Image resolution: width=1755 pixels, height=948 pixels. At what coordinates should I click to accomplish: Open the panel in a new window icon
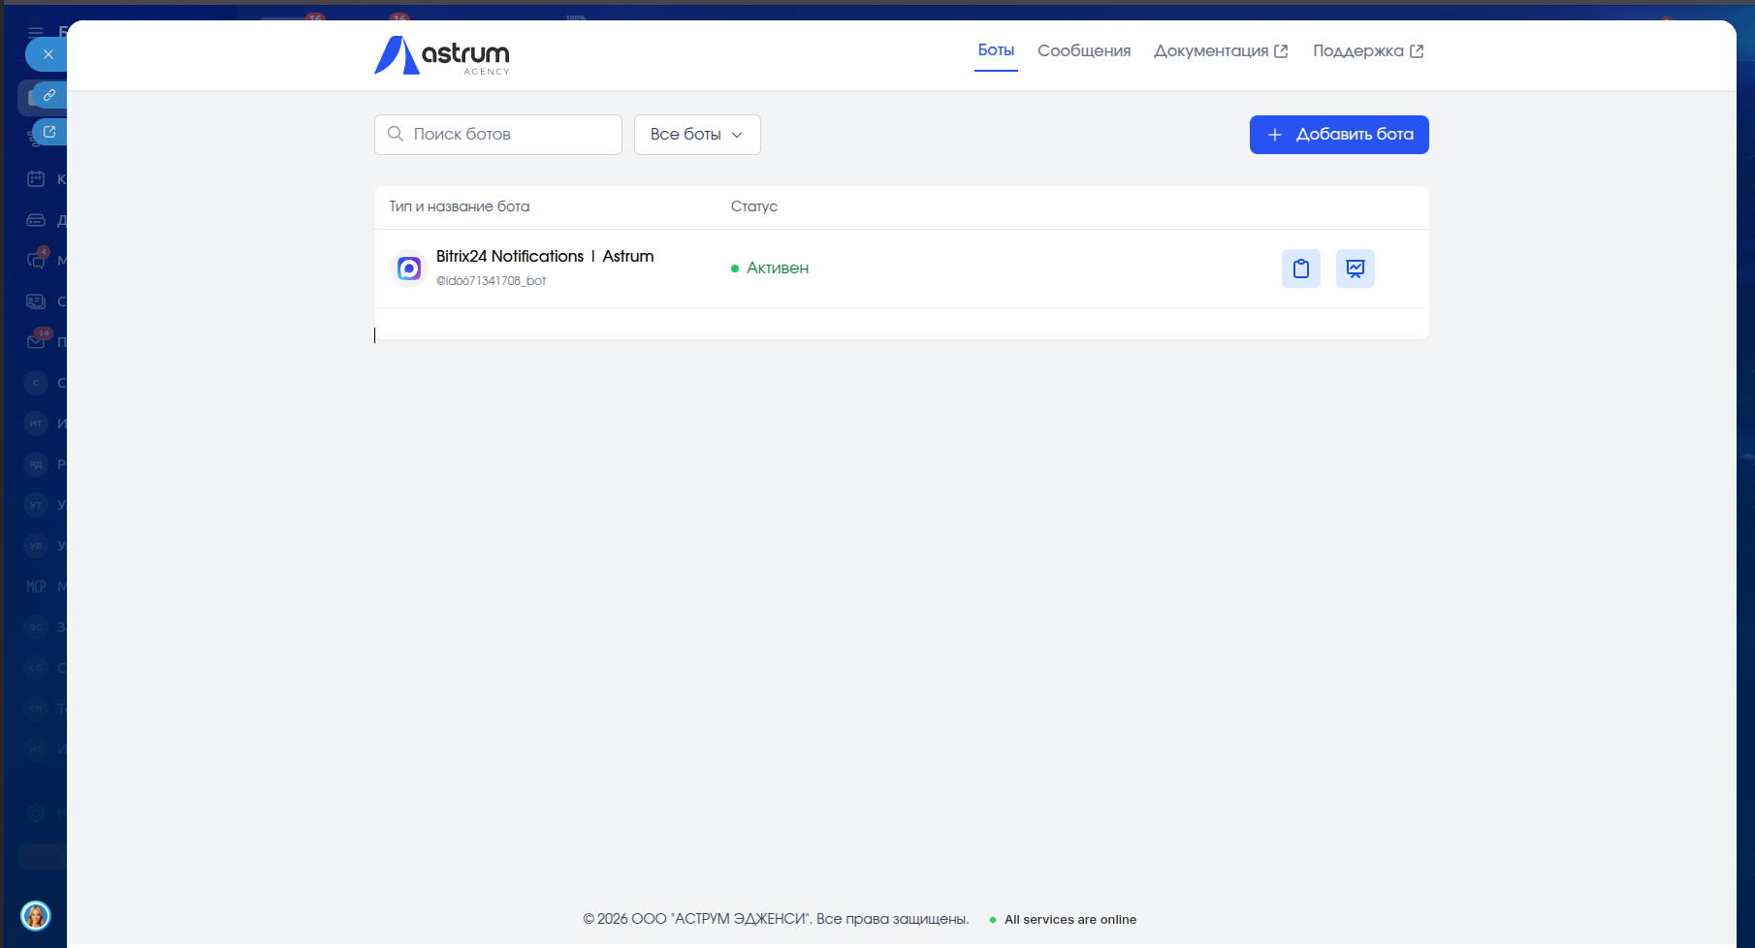[49, 132]
